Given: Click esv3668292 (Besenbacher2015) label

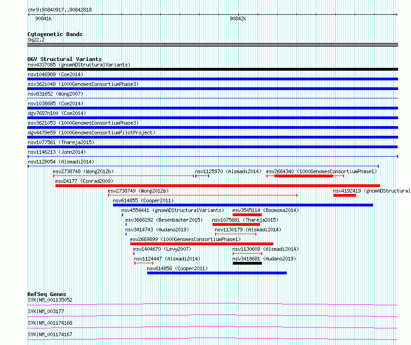Looking at the screenshot, I should pyautogui.click(x=164, y=220).
